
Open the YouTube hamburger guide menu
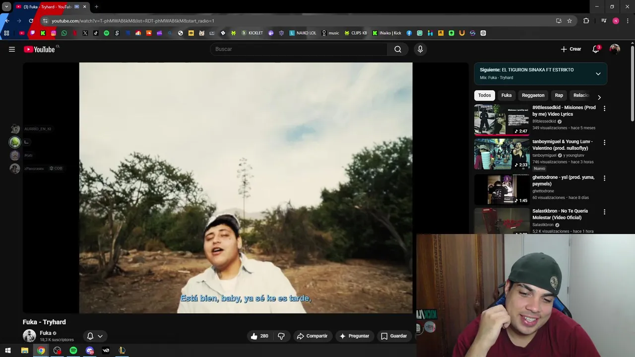(x=12, y=49)
